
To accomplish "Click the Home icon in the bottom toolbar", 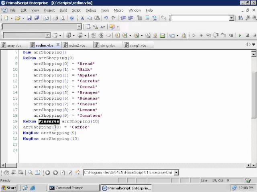I will tap(78, 173).
